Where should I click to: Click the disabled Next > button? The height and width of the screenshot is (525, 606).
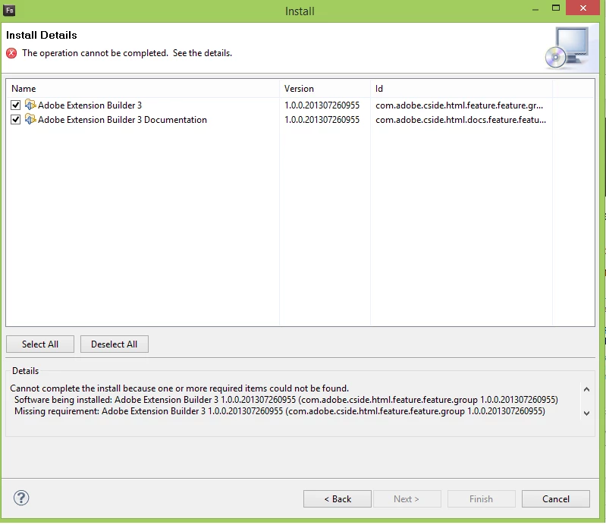coord(407,498)
